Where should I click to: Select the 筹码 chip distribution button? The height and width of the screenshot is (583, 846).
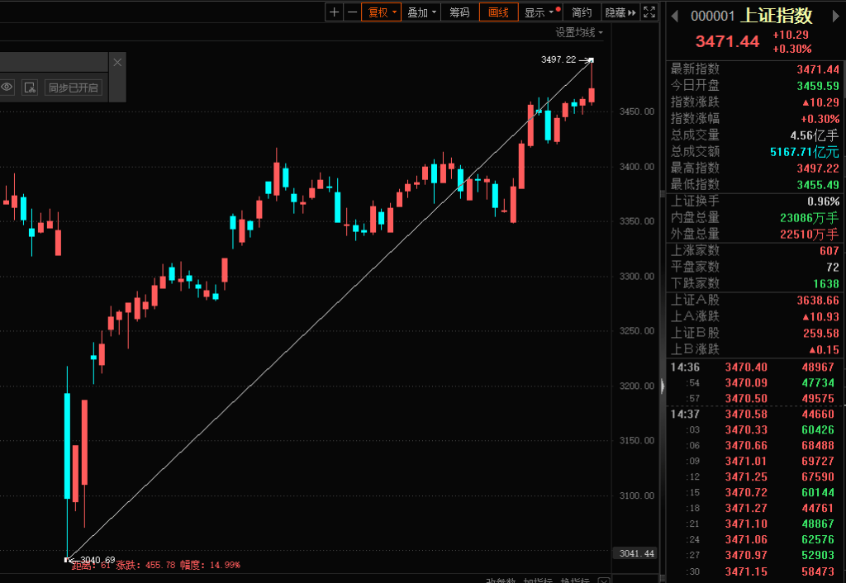(459, 12)
